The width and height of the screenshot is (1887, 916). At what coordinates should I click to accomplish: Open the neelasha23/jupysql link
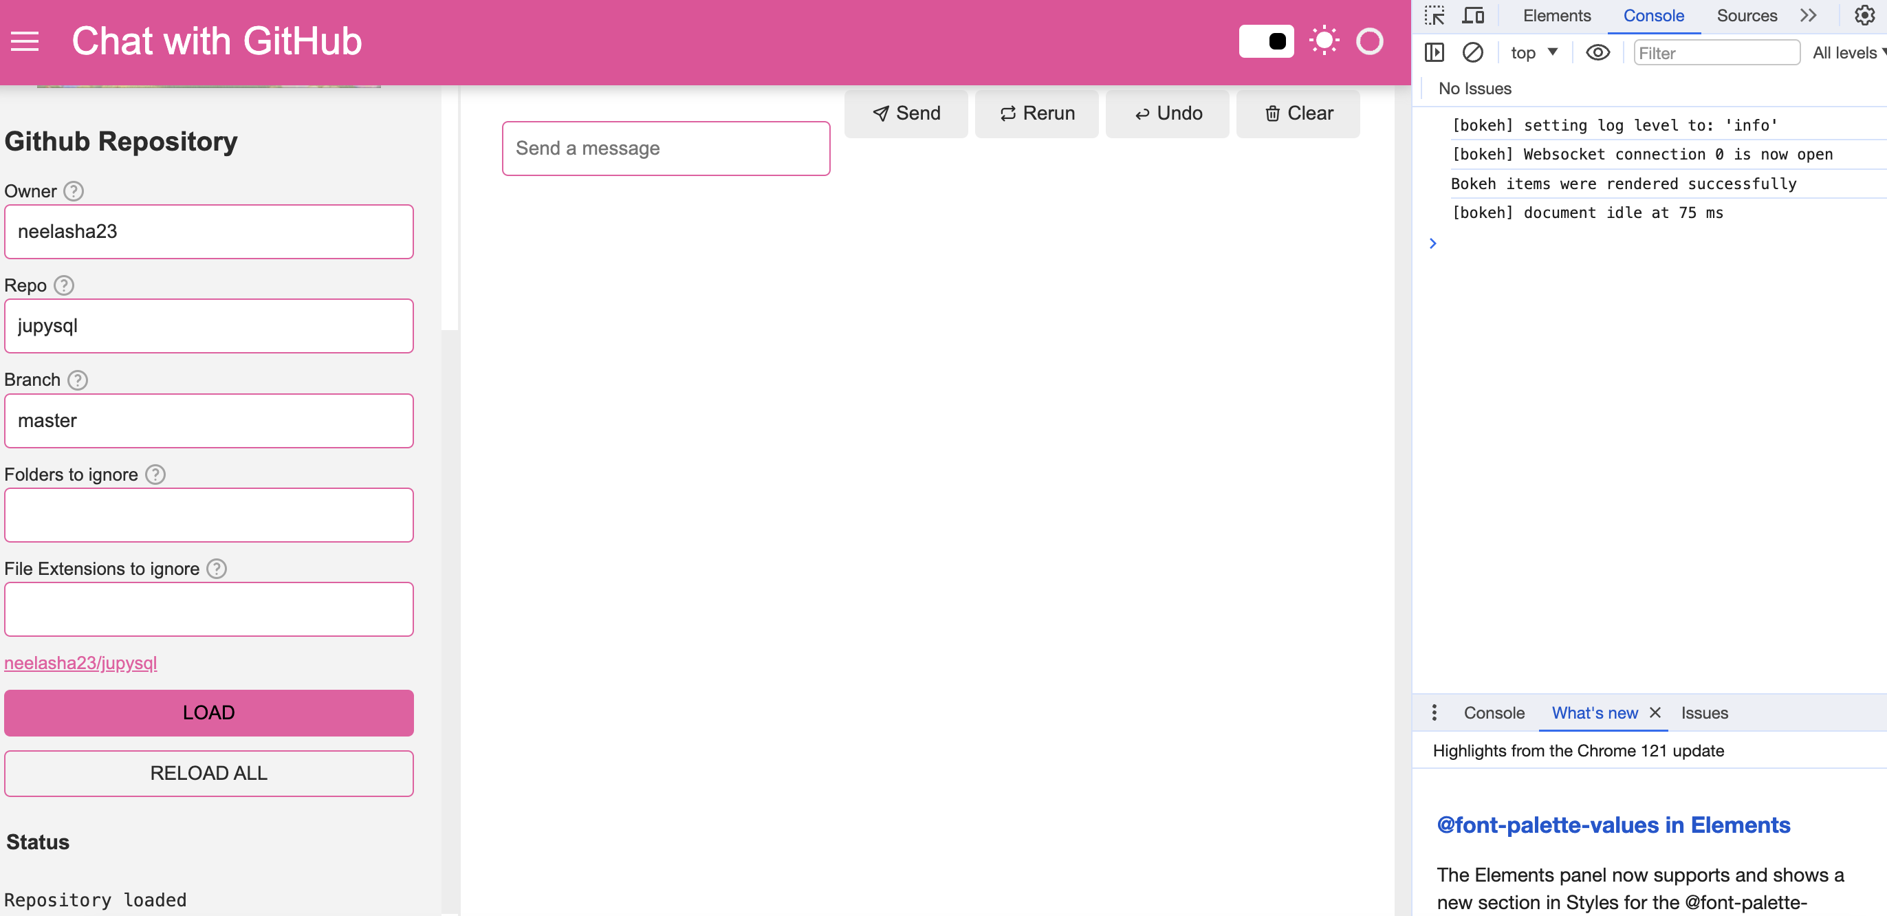(80, 662)
